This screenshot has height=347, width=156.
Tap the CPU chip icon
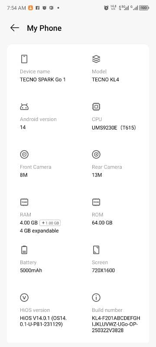96,107
